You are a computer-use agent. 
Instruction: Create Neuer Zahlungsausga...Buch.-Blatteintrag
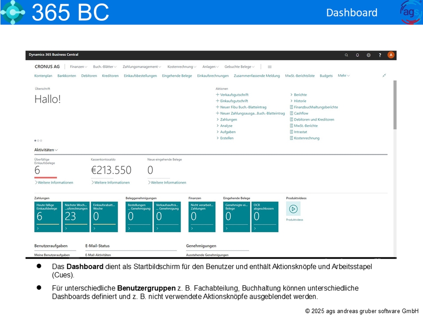[250, 113]
